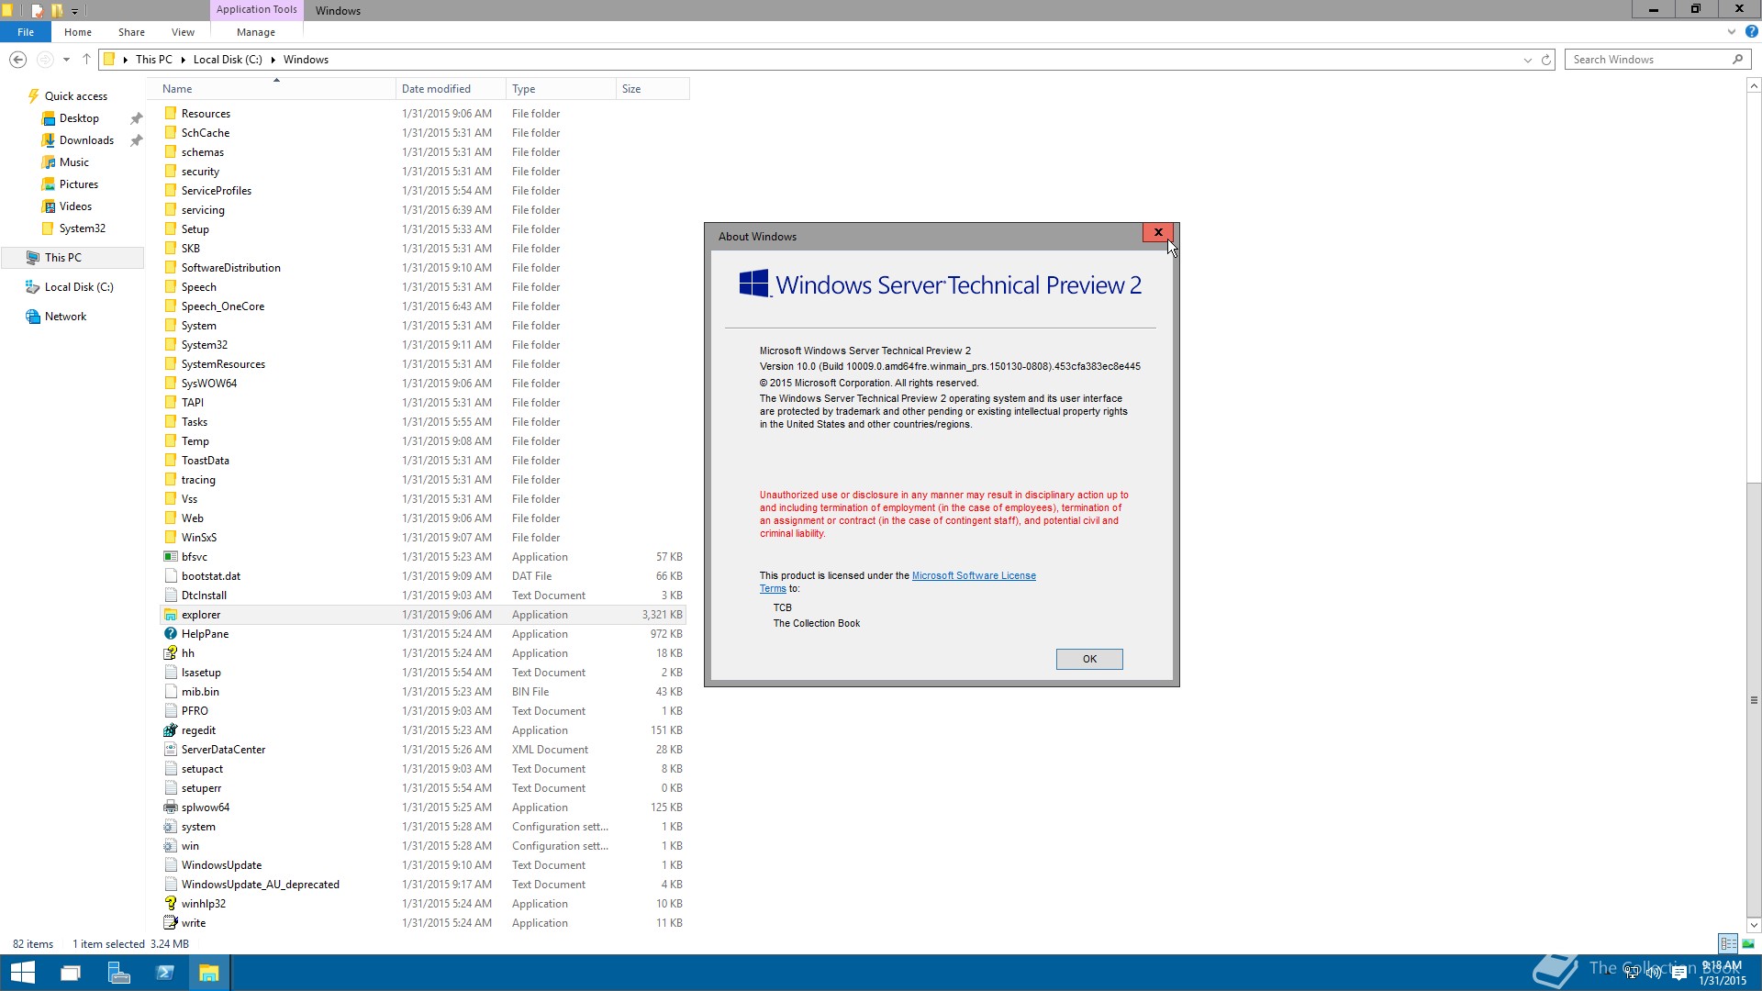Open the Customize Quick Access Toolbar dropdown
This screenshot has height=991, width=1762.
(74, 11)
